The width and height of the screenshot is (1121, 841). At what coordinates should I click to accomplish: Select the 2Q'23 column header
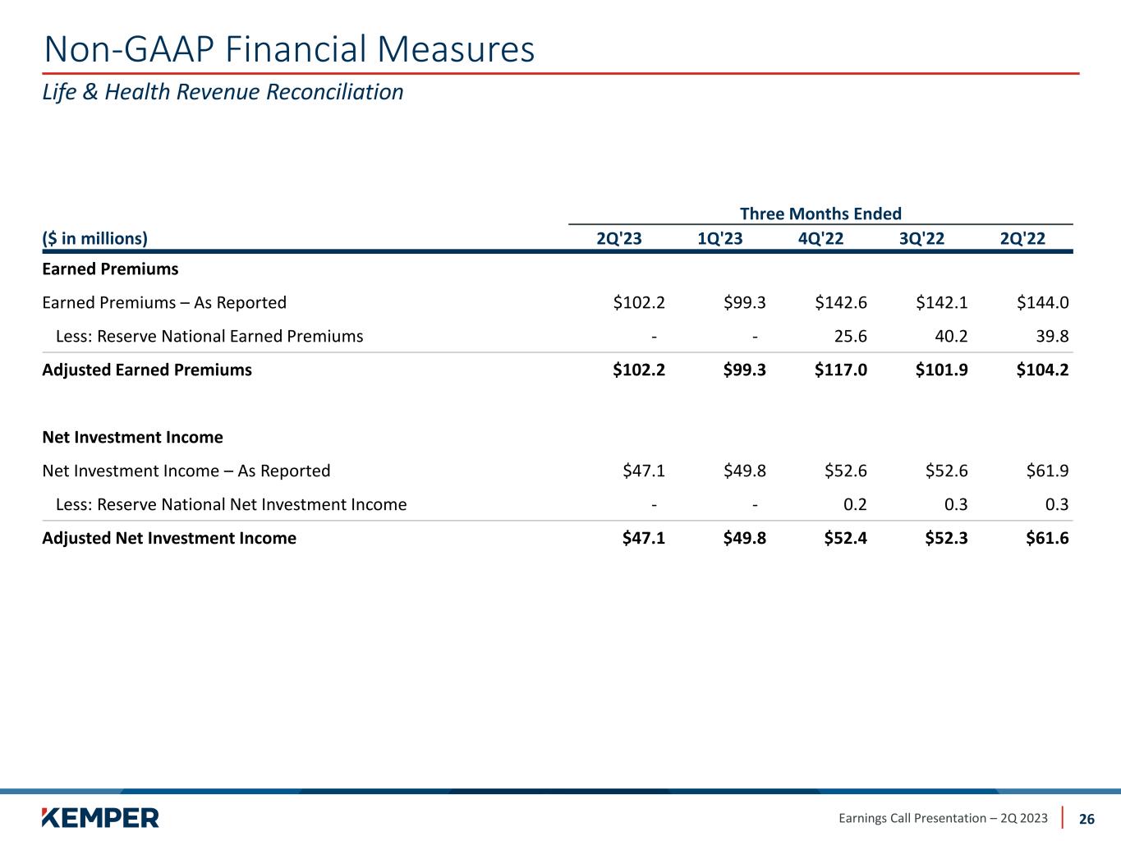pos(618,238)
